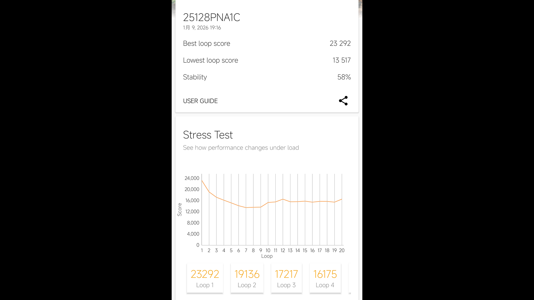The image size is (534, 300).
Task: Tap the share icon
Action: pos(343,101)
